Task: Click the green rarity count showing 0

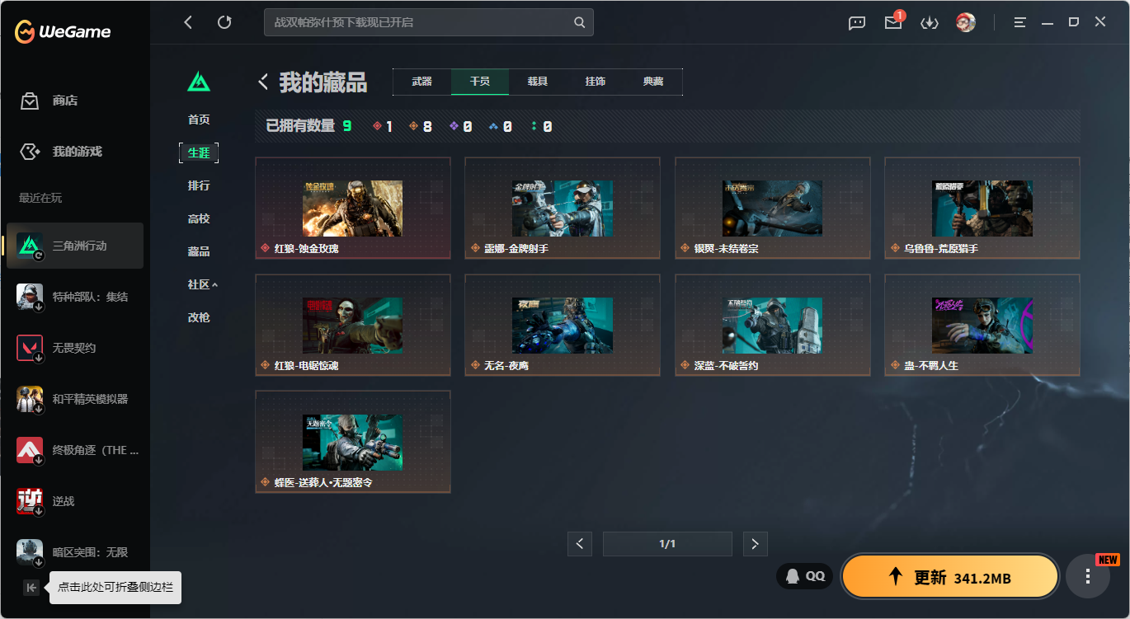Action: (x=542, y=126)
